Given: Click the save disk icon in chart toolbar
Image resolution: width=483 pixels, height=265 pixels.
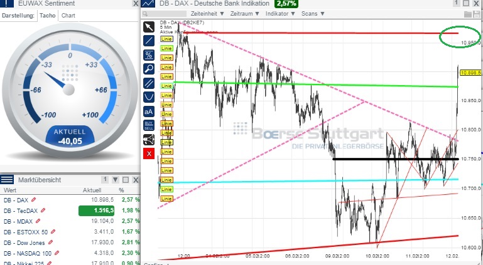Looking at the screenshot, I should [477, 14].
